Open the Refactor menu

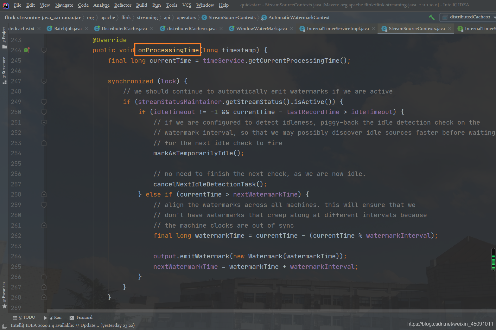click(x=123, y=5)
